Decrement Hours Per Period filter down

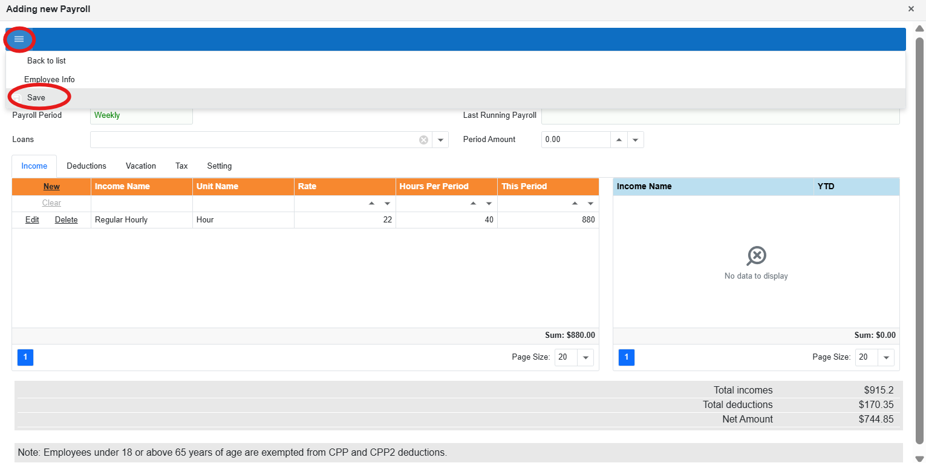tap(489, 204)
